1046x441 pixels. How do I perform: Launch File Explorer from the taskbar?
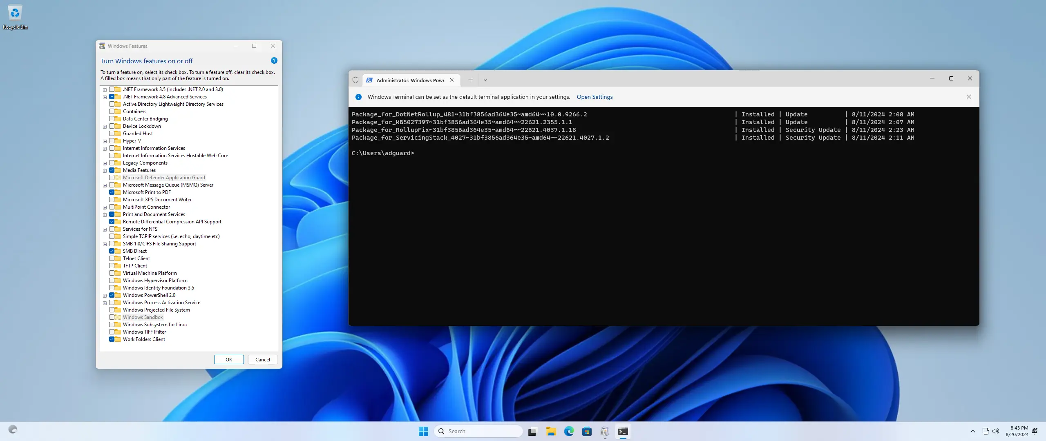[x=551, y=431]
